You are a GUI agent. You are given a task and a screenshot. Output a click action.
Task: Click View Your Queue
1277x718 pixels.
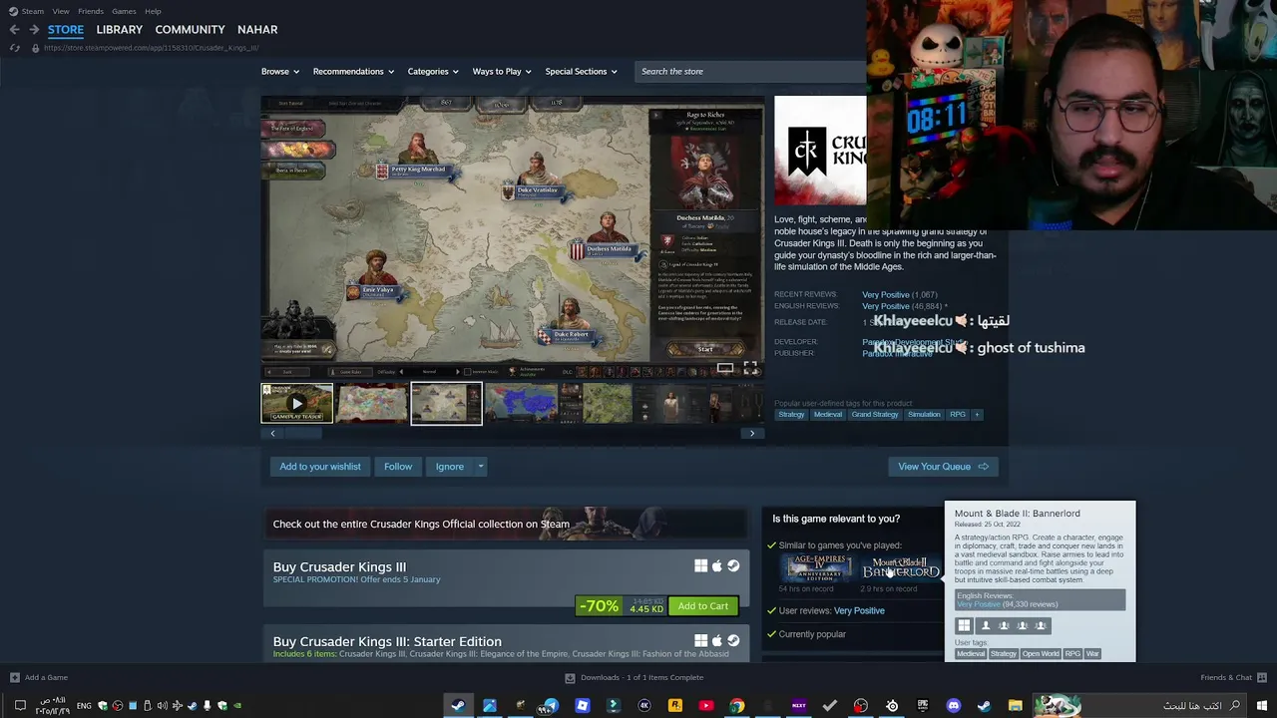click(x=943, y=467)
